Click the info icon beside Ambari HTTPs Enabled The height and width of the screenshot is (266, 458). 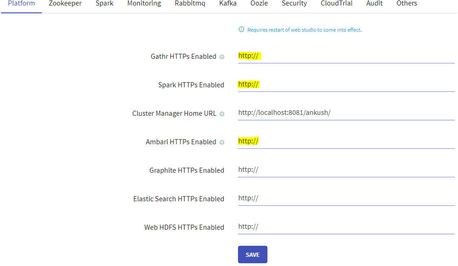pyautogui.click(x=222, y=142)
